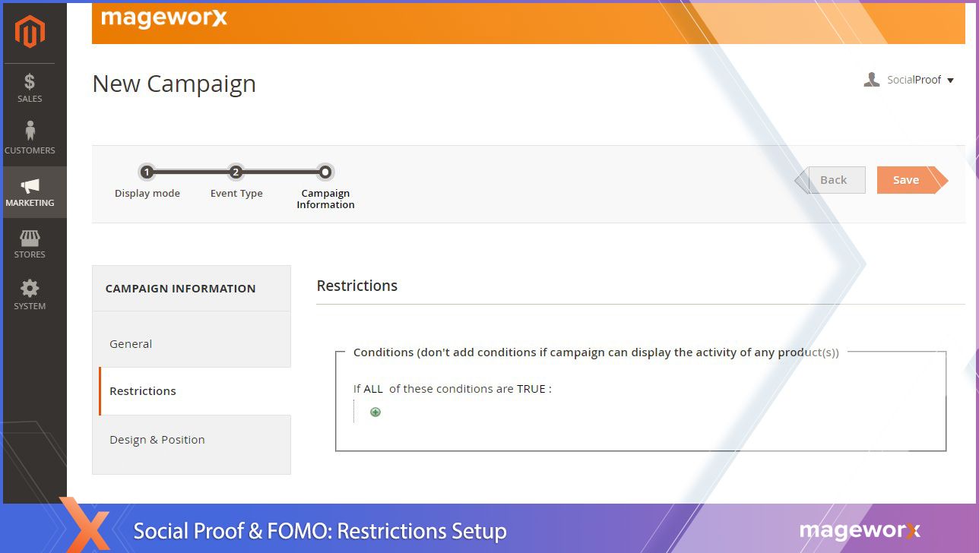
Task: Add a condition with green plus icon
Action: 375,412
